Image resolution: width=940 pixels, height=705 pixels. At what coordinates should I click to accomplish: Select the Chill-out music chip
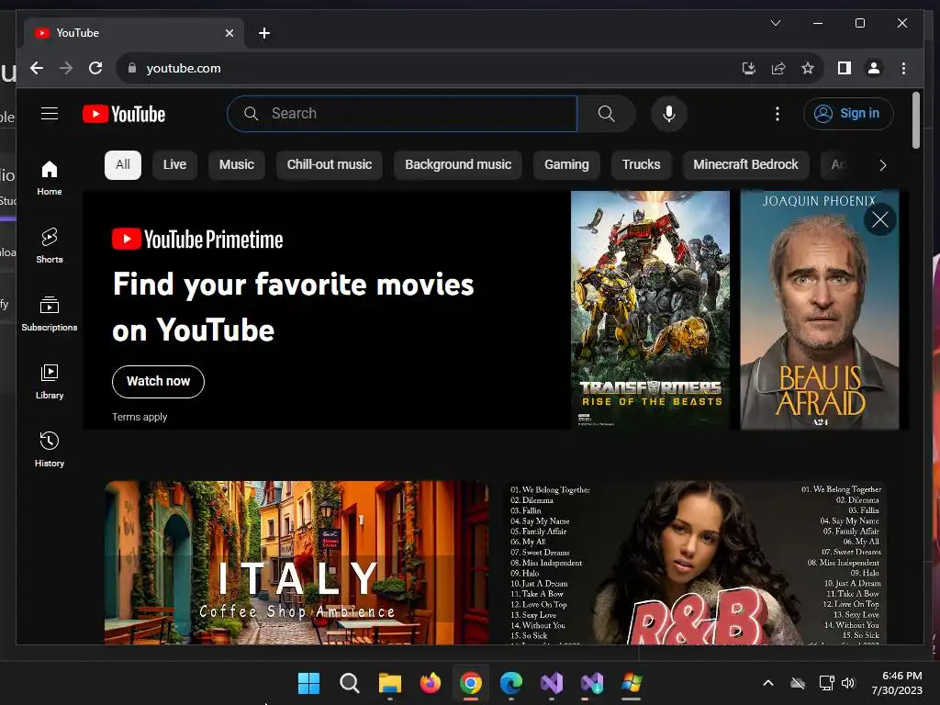[x=330, y=165]
